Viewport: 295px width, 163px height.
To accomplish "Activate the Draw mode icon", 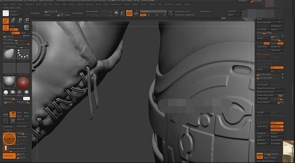I will [6, 28].
